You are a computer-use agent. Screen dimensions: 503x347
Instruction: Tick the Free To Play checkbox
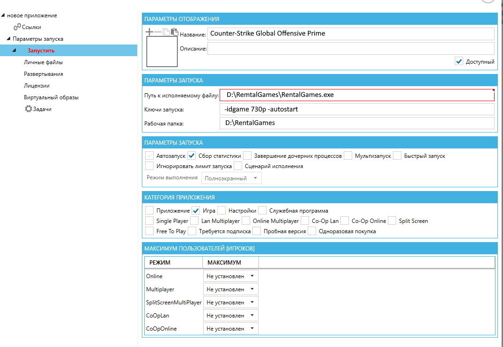(x=149, y=231)
